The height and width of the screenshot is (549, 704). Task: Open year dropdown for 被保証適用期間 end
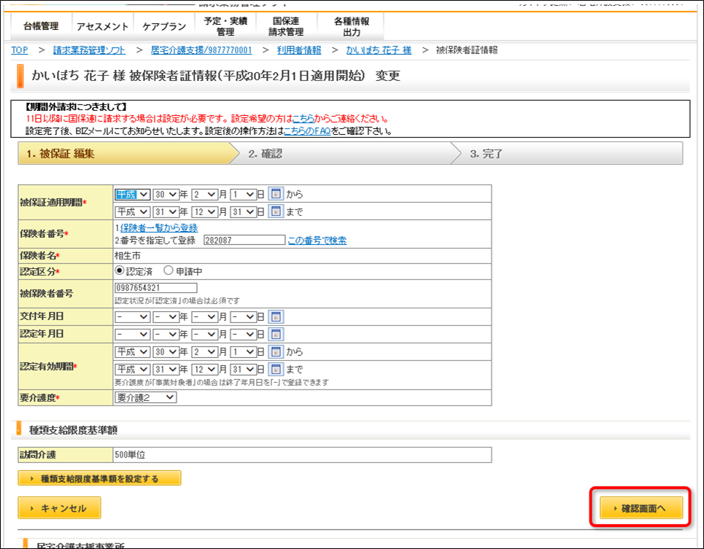click(x=166, y=211)
